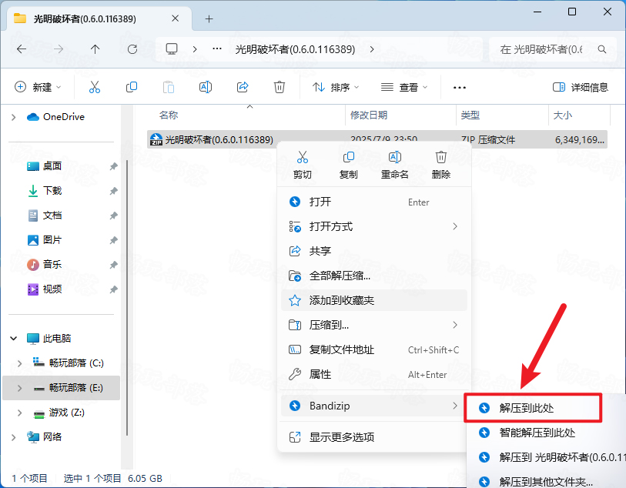Image resolution: width=626 pixels, height=488 pixels.
Task: Choose 复制 in the context menu
Action: click(349, 165)
